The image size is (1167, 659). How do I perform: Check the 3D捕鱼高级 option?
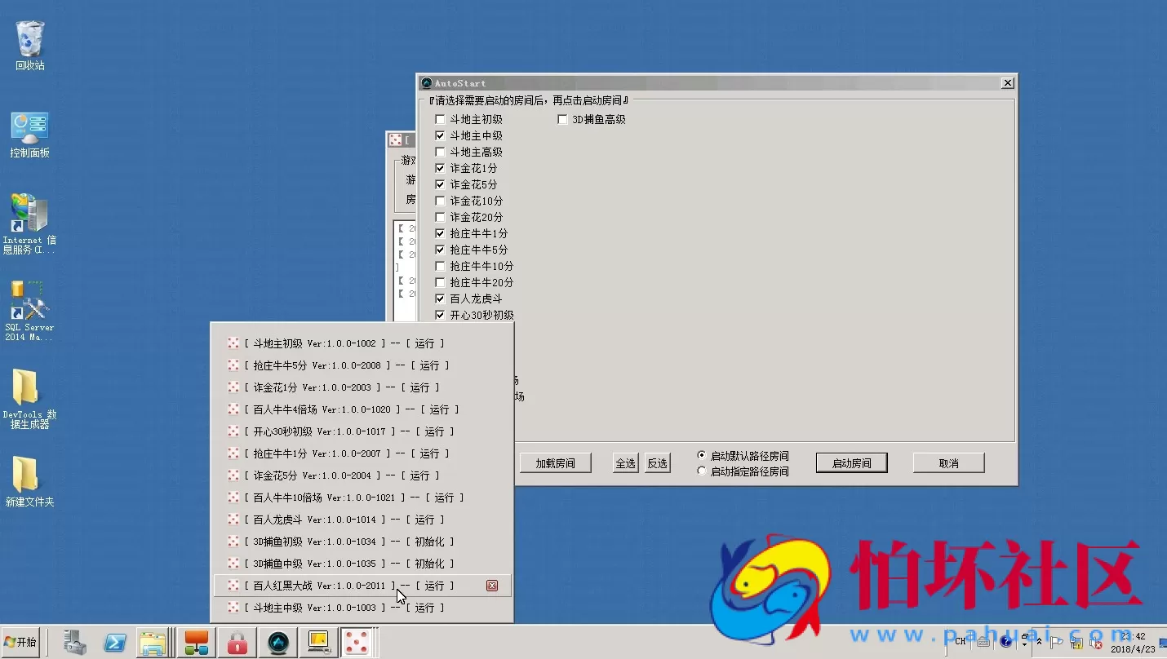coord(562,118)
